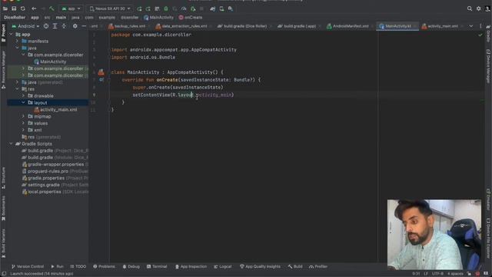Screen dimensions: 492x277
Task: Switch to activity_main.xml editor tab
Action: tap(440, 26)
